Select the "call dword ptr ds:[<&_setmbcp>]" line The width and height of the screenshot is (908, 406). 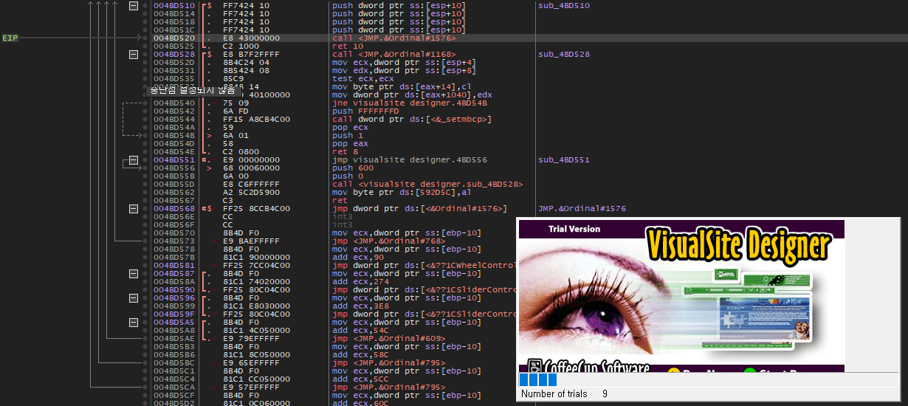[x=412, y=119]
